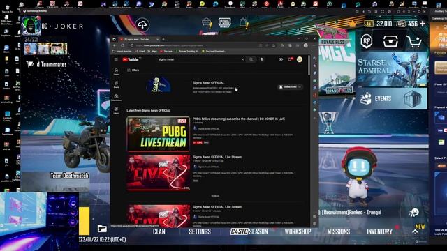Screen dimensions: 447x251
Task: Open the Royale Pass PMGC Grand Finals banner
Action: tap(337, 67)
